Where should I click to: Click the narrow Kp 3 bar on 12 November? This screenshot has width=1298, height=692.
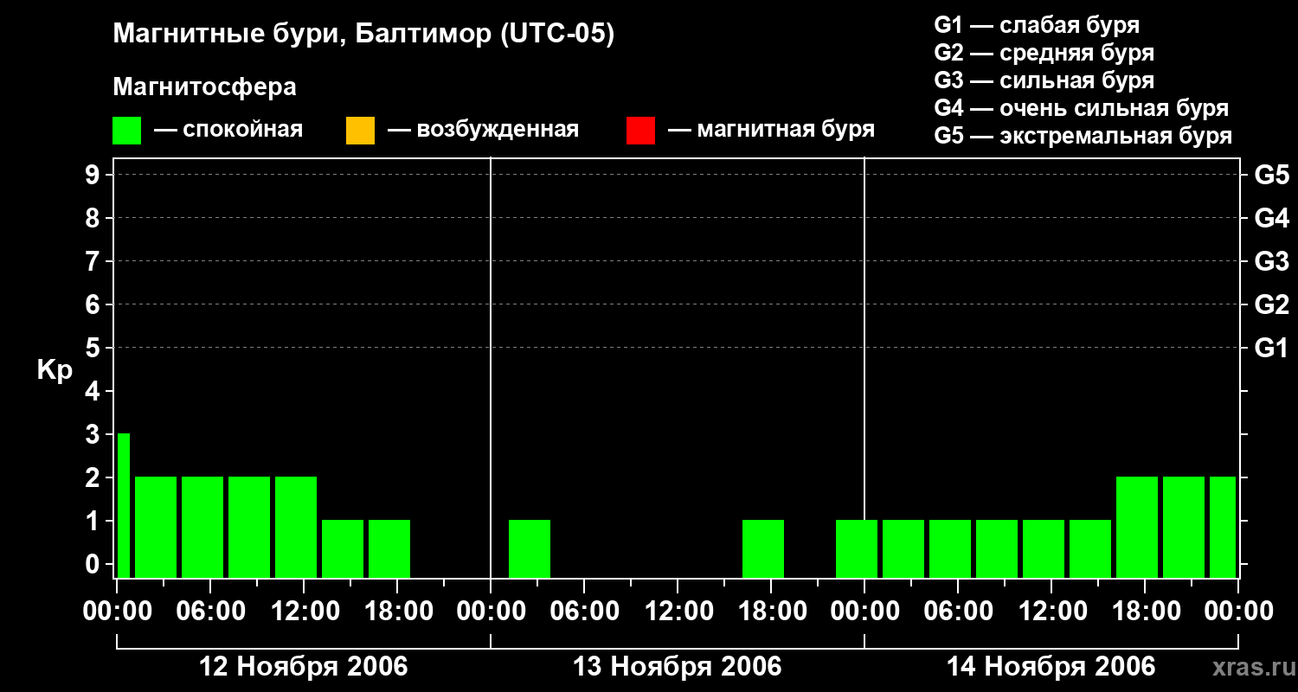click(124, 505)
